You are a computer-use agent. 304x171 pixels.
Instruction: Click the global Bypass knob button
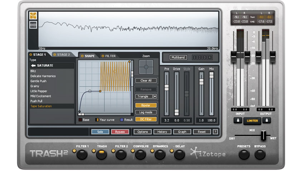(x=260, y=154)
